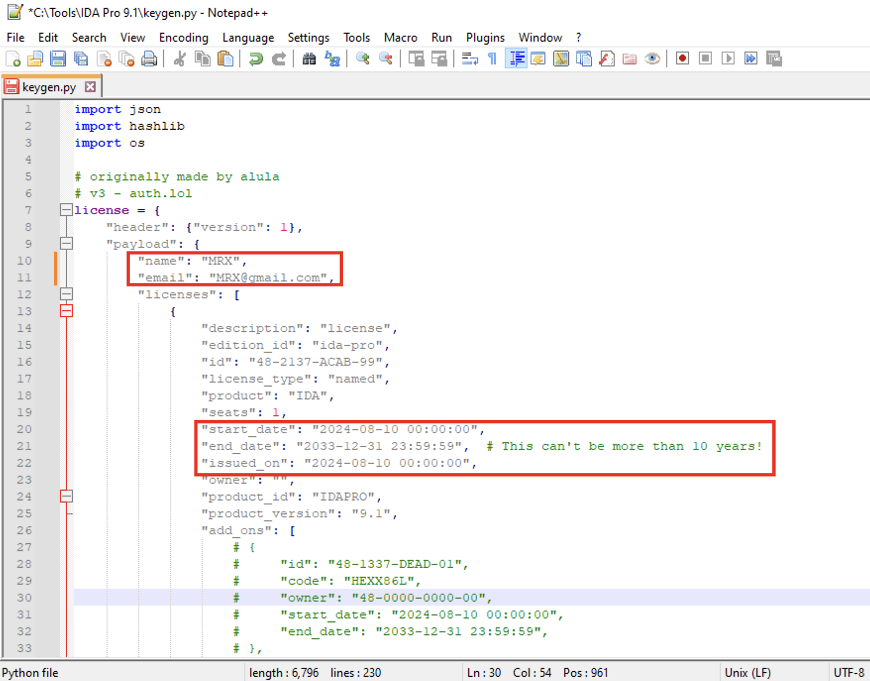
Task: Click the macro Playback icon
Action: pos(728,59)
